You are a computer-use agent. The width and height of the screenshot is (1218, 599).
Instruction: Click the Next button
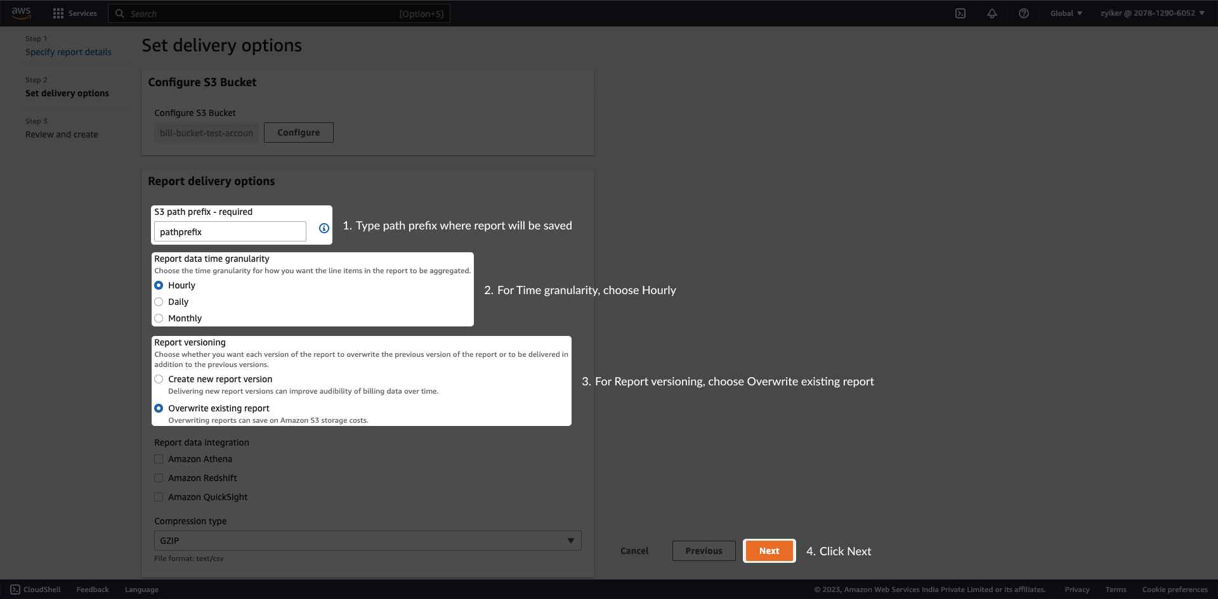click(x=769, y=551)
